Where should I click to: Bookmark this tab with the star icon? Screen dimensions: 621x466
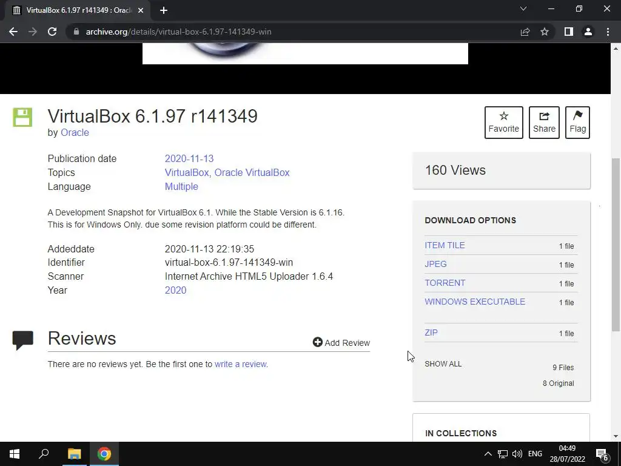click(545, 32)
